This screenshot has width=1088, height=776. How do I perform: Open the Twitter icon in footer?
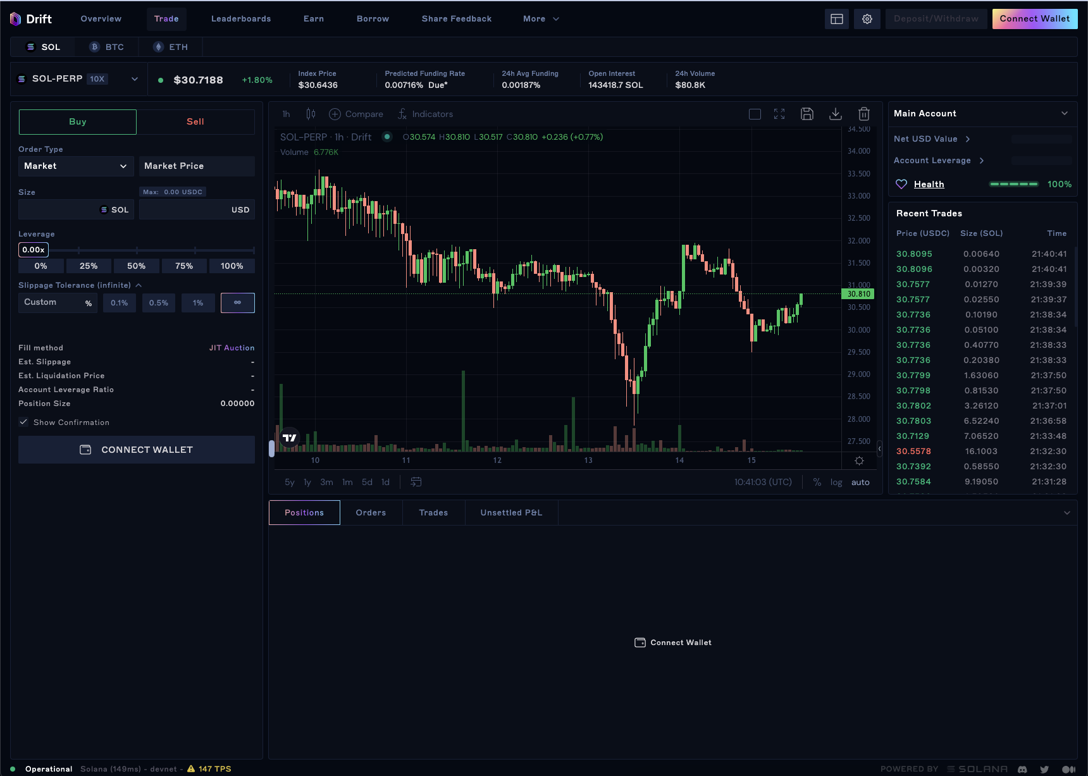(x=1044, y=769)
